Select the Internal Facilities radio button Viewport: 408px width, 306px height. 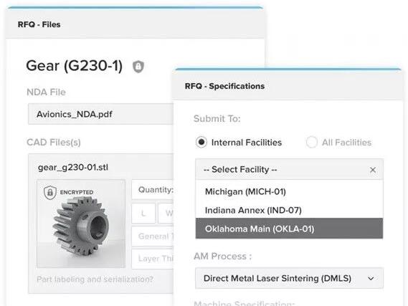click(201, 142)
